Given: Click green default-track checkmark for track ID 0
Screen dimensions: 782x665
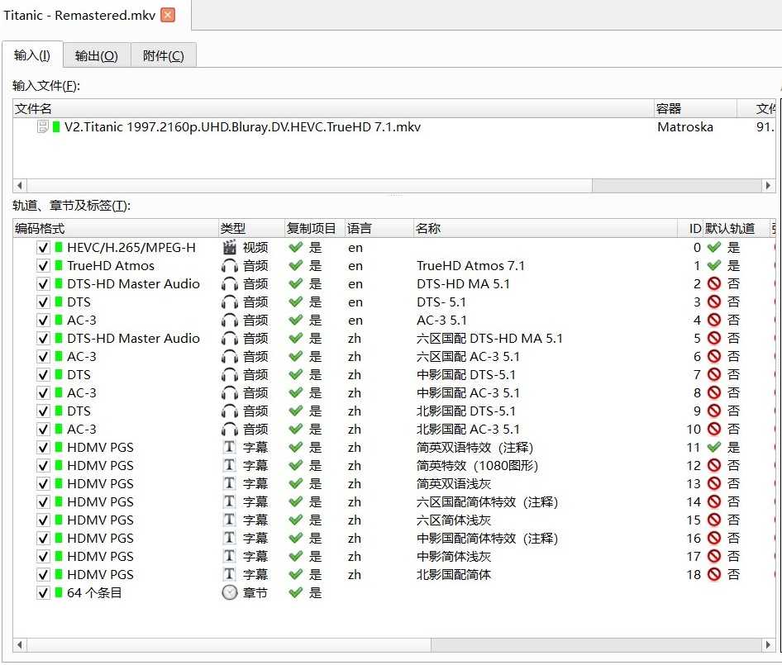Looking at the screenshot, I should (x=715, y=247).
